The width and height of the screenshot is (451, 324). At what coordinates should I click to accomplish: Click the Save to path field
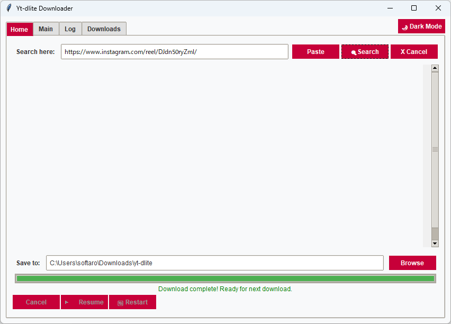coord(215,263)
